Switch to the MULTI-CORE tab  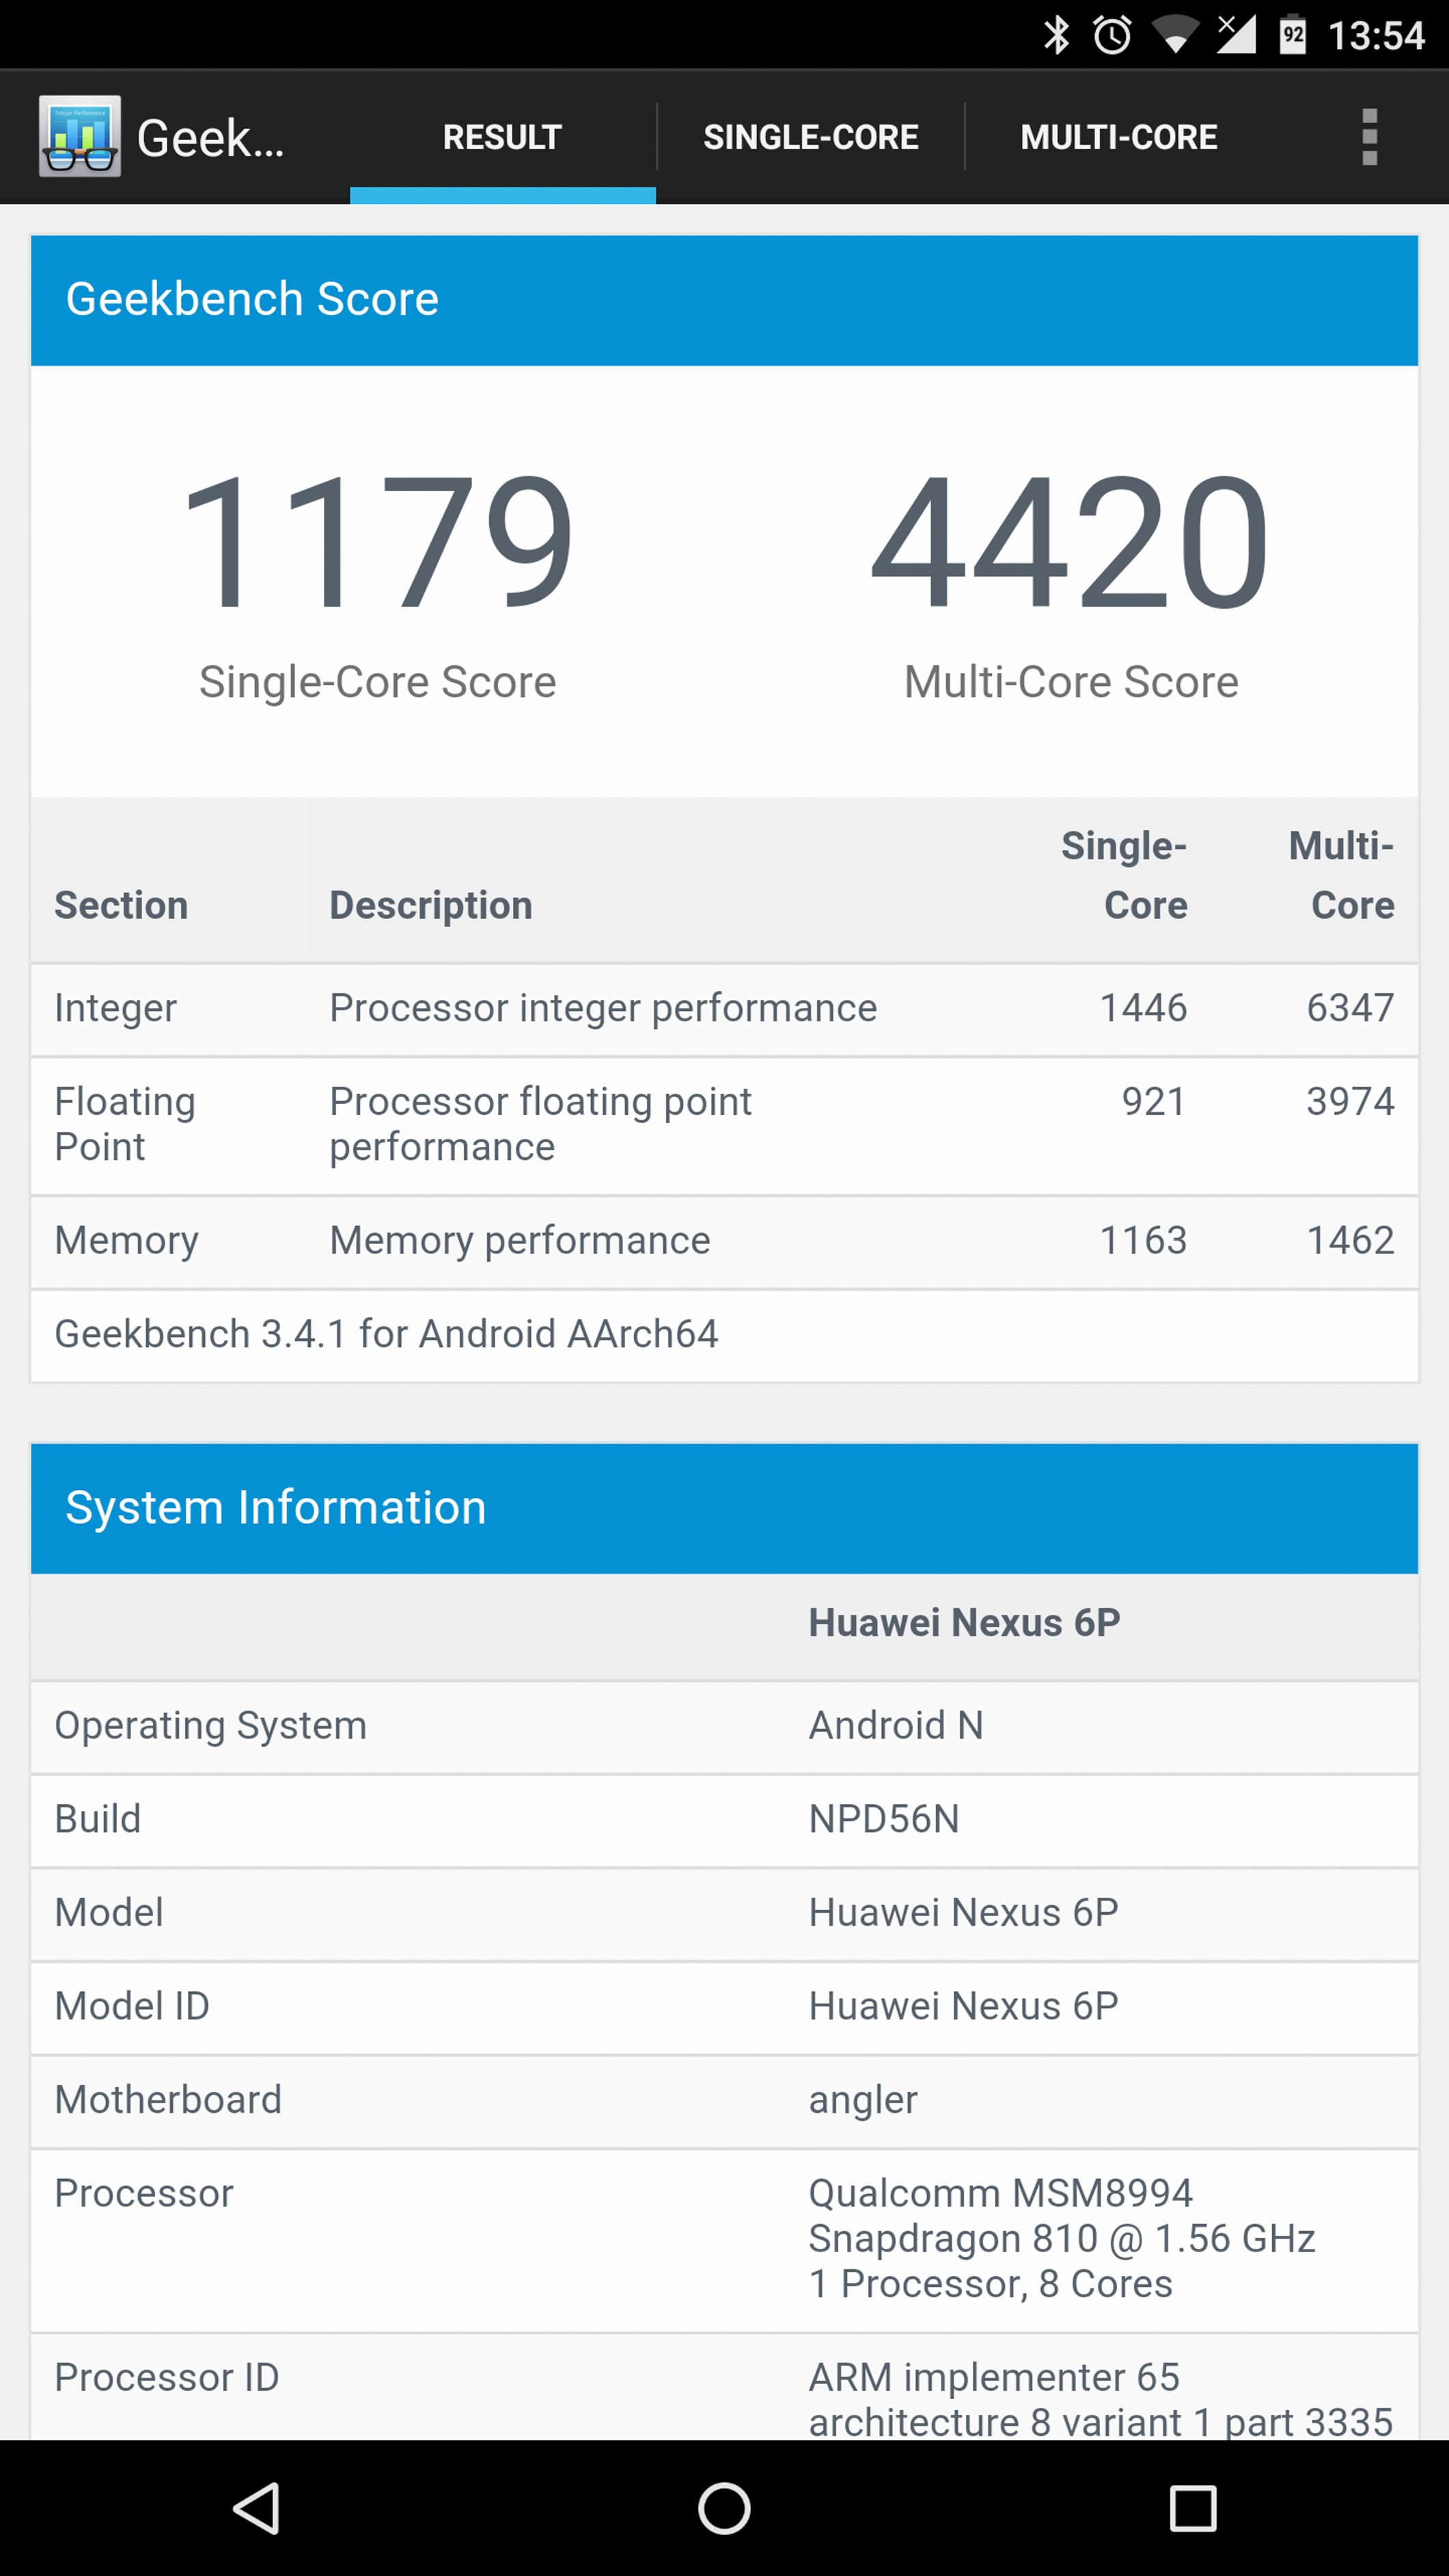click(1118, 137)
